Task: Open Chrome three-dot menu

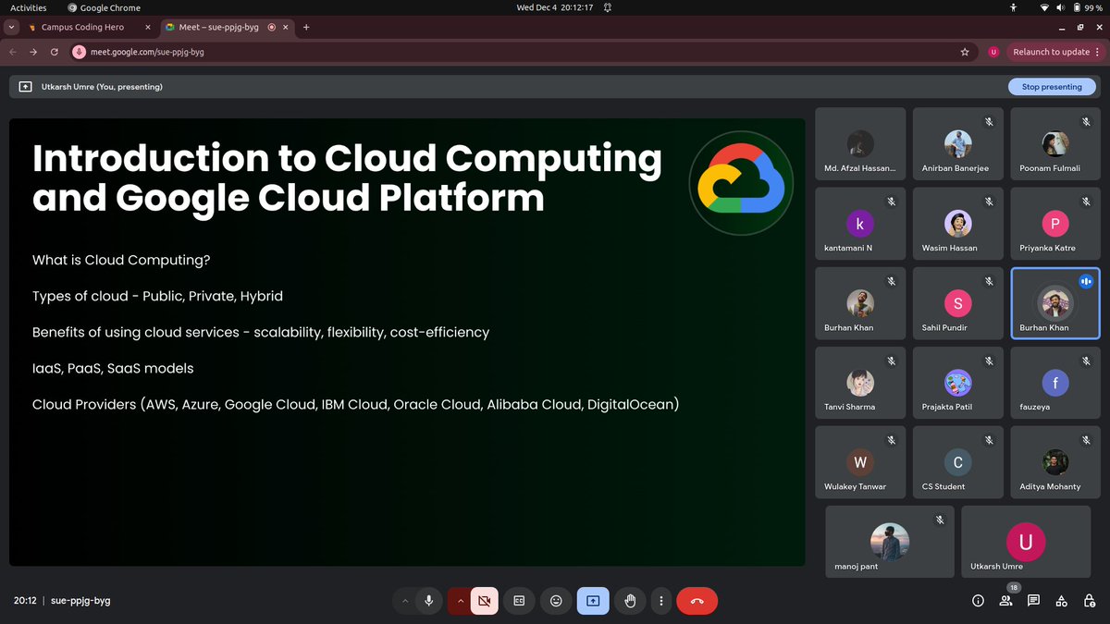Action: tap(1097, 52)
